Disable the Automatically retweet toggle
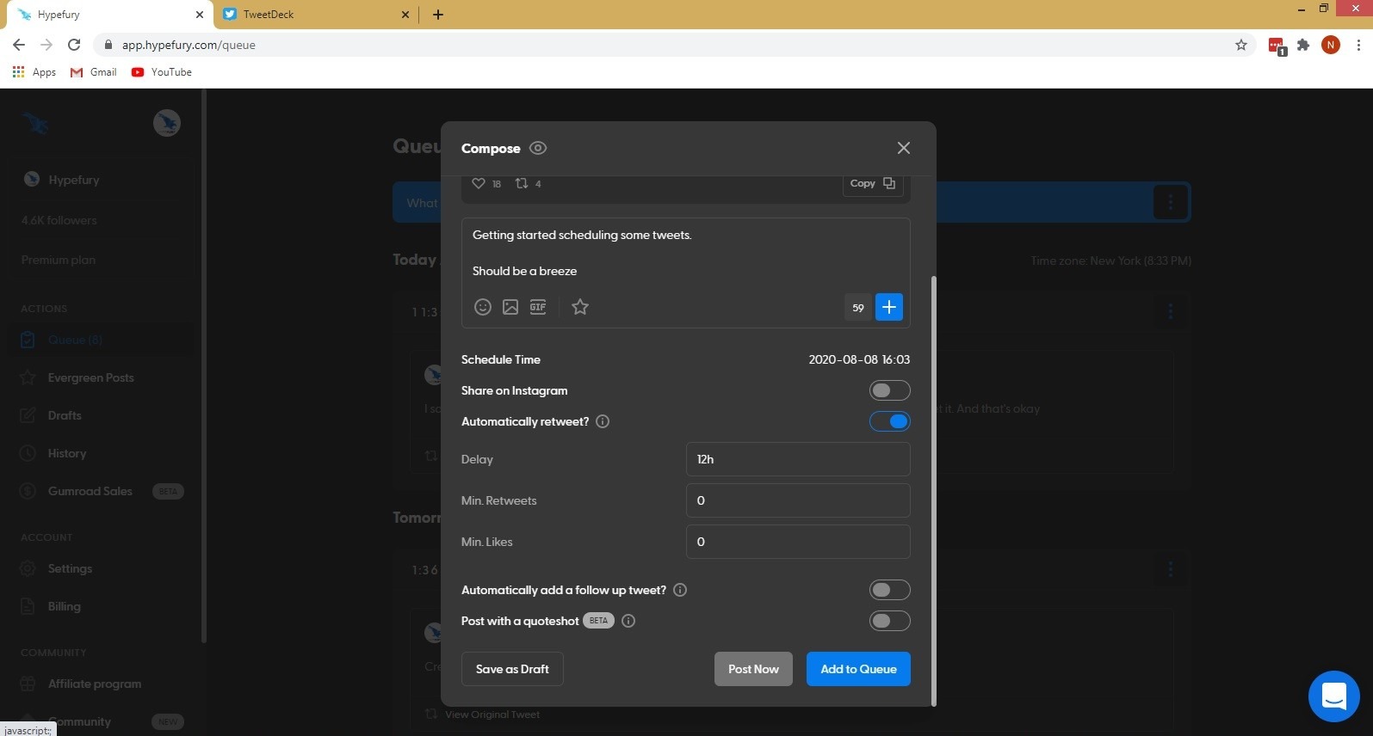 pyautogui.click(x=889, y=421)
